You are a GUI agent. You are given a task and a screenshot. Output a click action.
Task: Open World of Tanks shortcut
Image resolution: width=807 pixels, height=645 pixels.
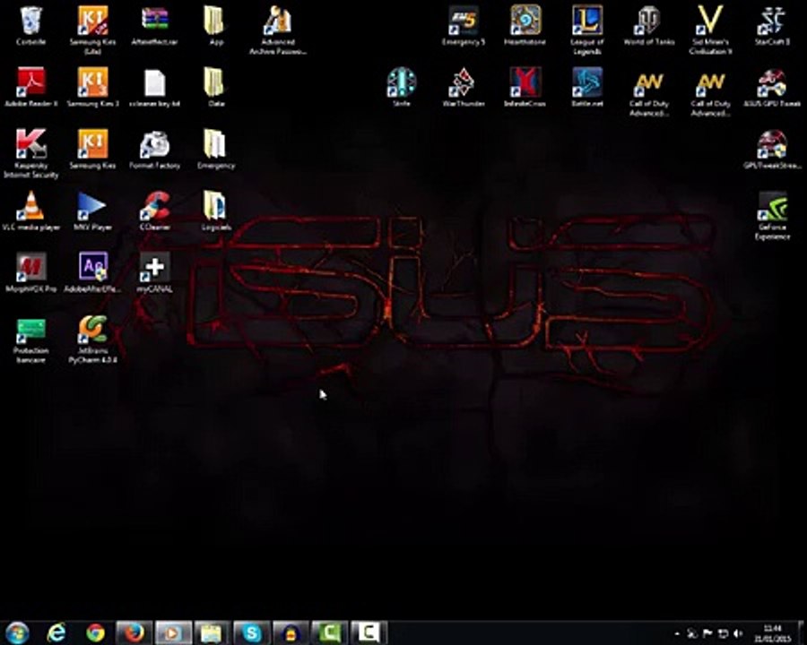pos(648,26)
